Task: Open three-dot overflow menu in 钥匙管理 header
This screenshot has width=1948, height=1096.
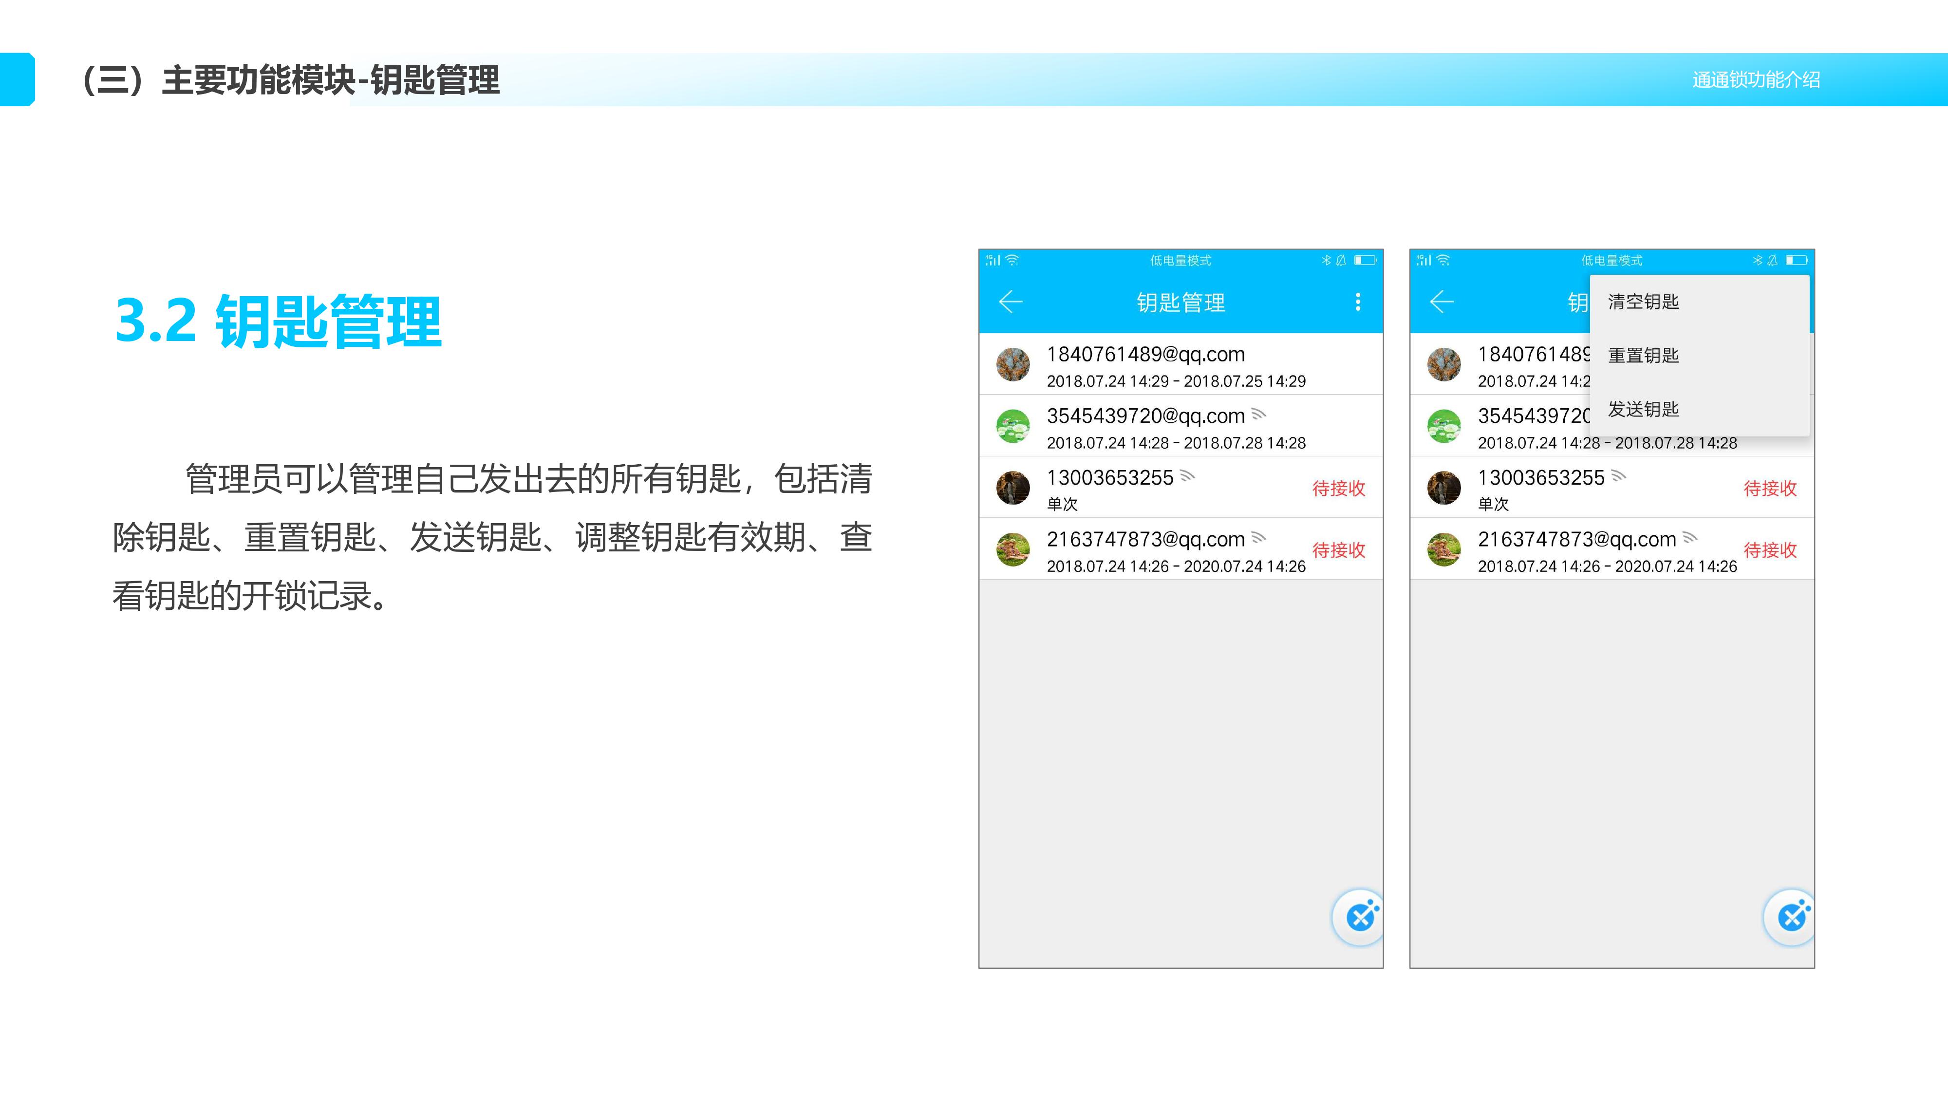Action: [x=1357, y=302]
